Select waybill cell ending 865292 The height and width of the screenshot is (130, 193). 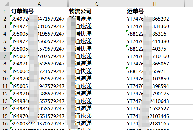point(155,19)
